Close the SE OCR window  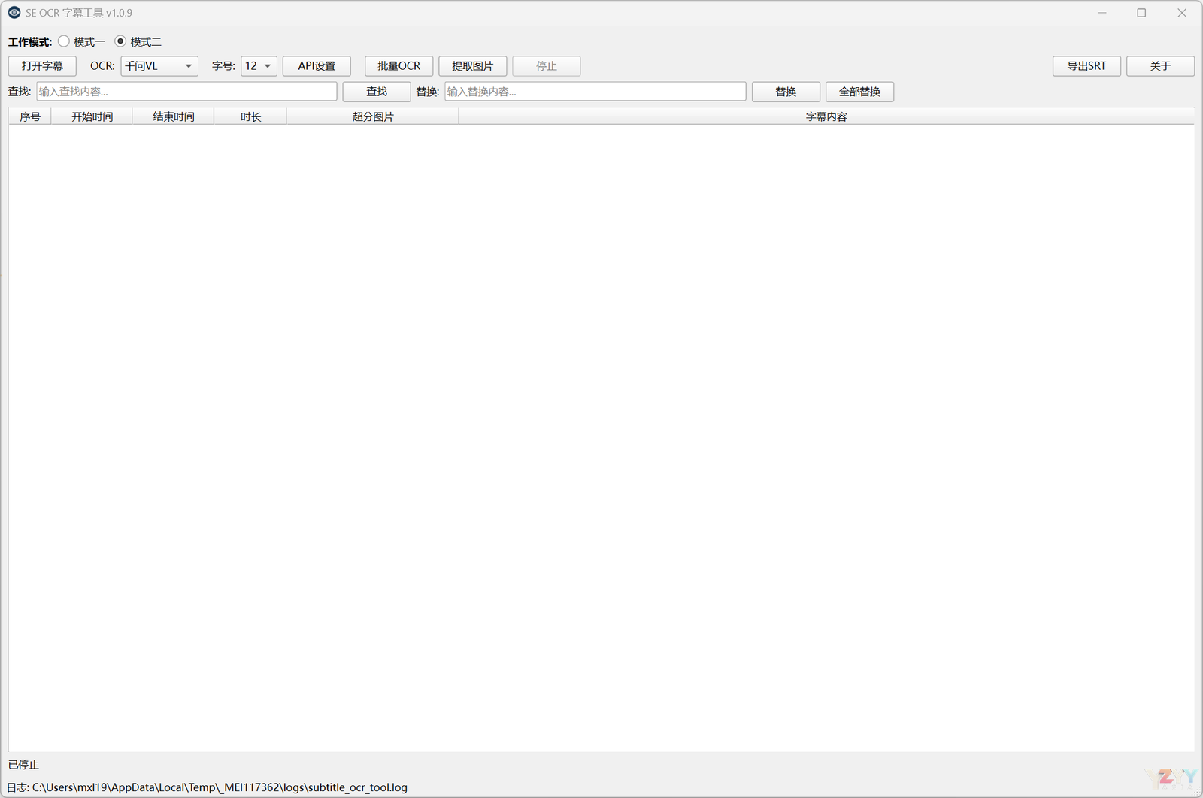point(1182,13)
